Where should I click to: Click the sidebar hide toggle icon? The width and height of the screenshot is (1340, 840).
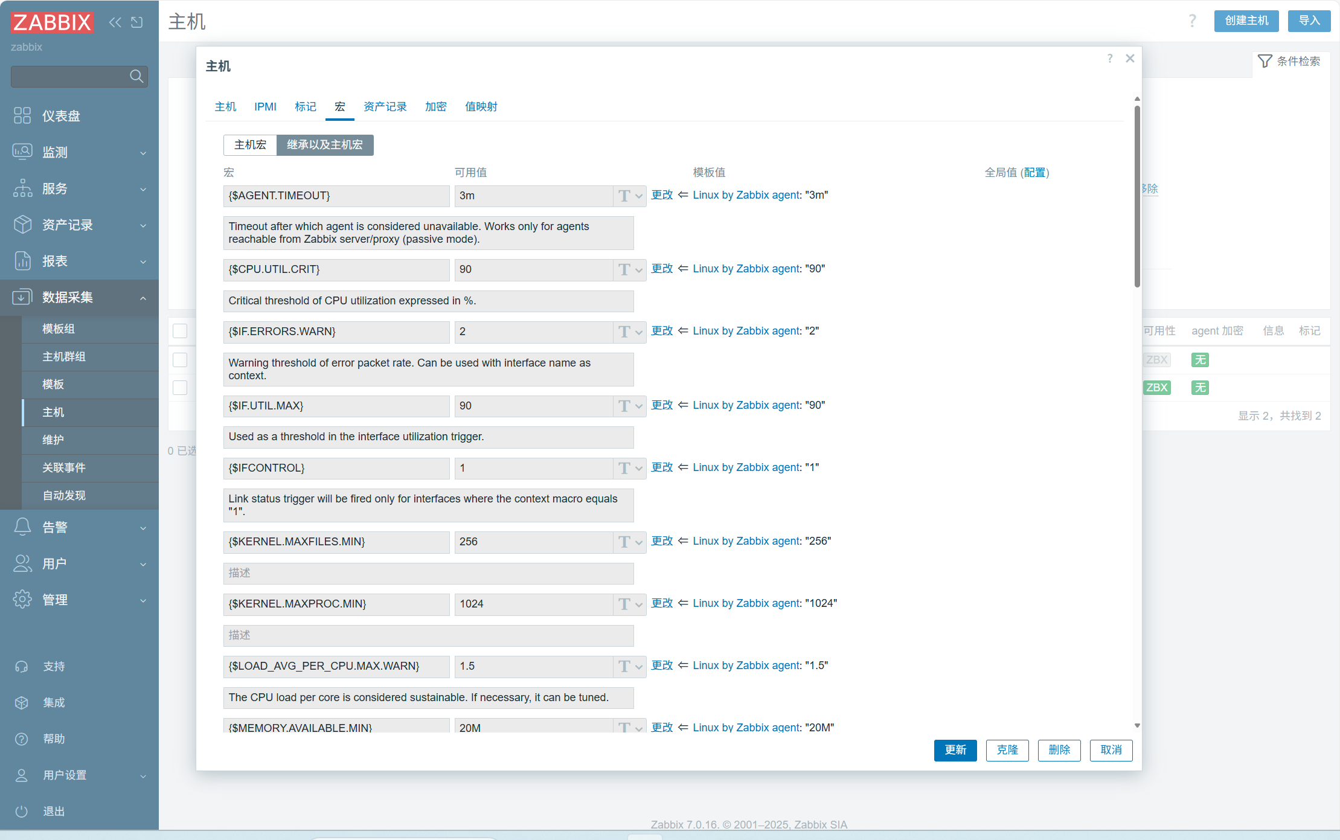137,22
